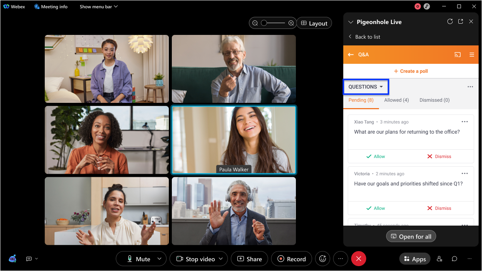Open the participants panel icon
482x271 pixels.
point(439,259)
